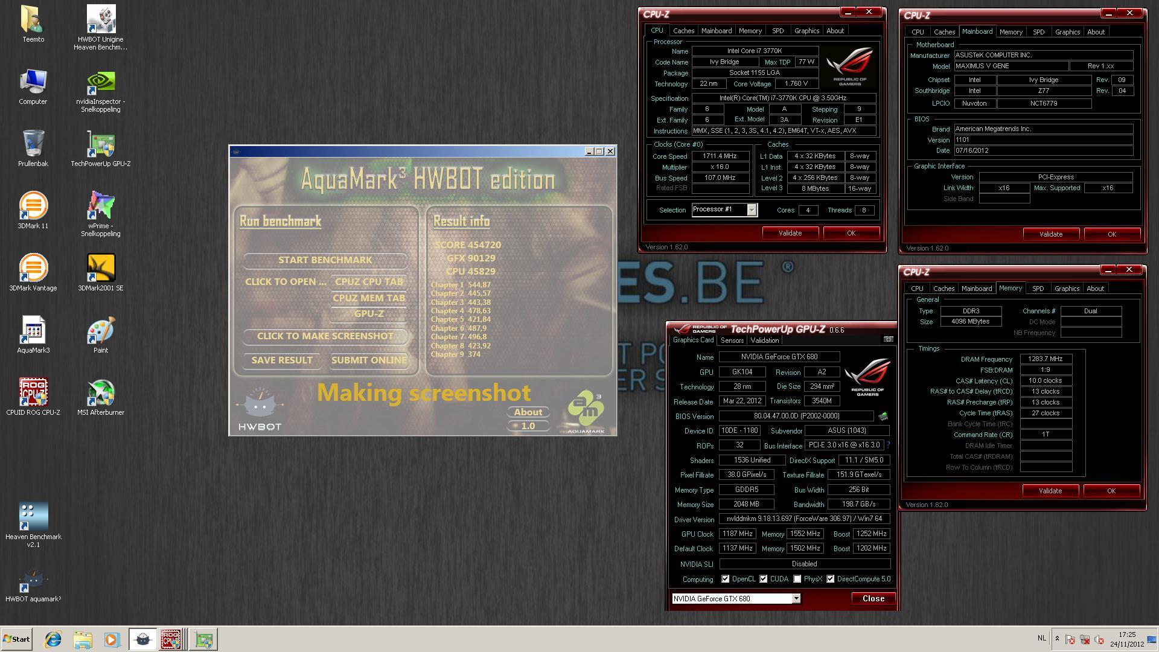
Task: Open About in AquaMark window
Action: click(528, 412)
